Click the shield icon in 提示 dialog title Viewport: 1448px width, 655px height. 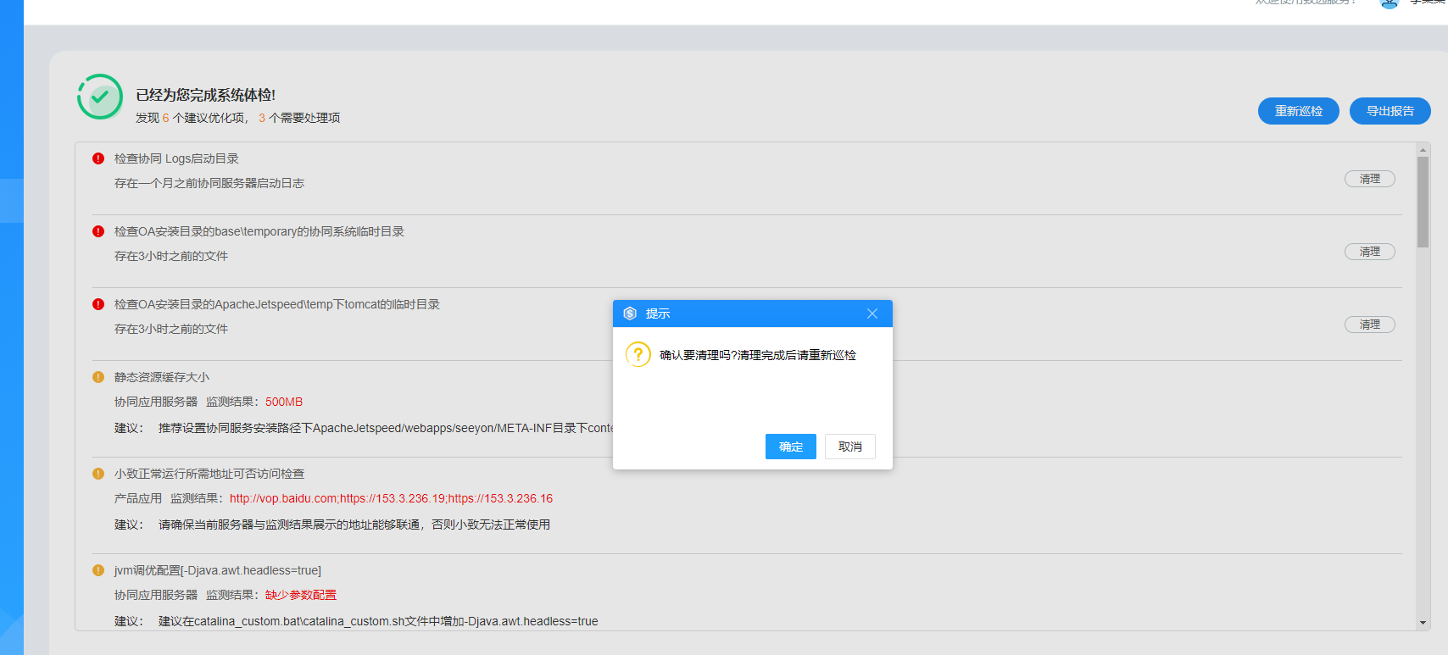point(630,314)
